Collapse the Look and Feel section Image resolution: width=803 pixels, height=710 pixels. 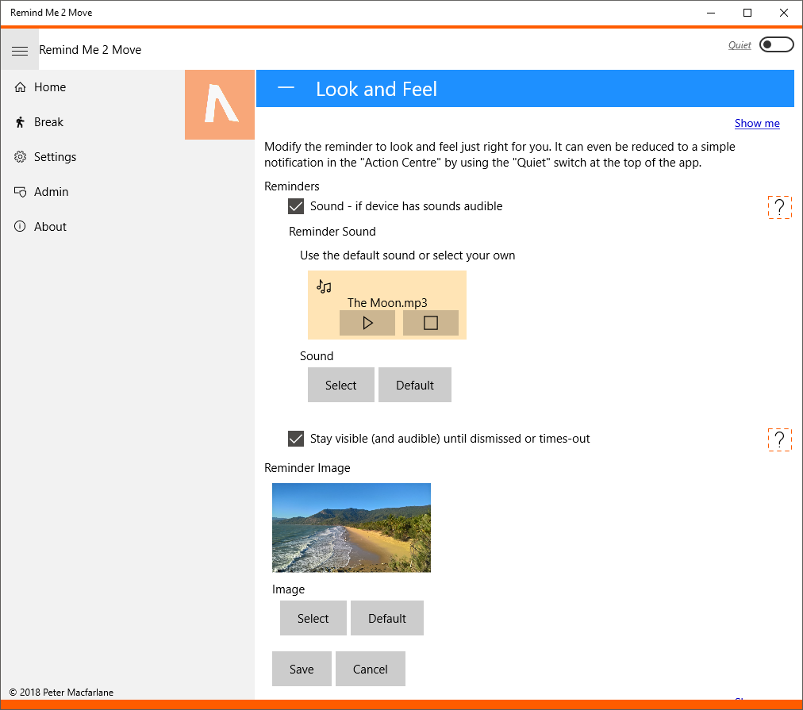click(286, 89)
